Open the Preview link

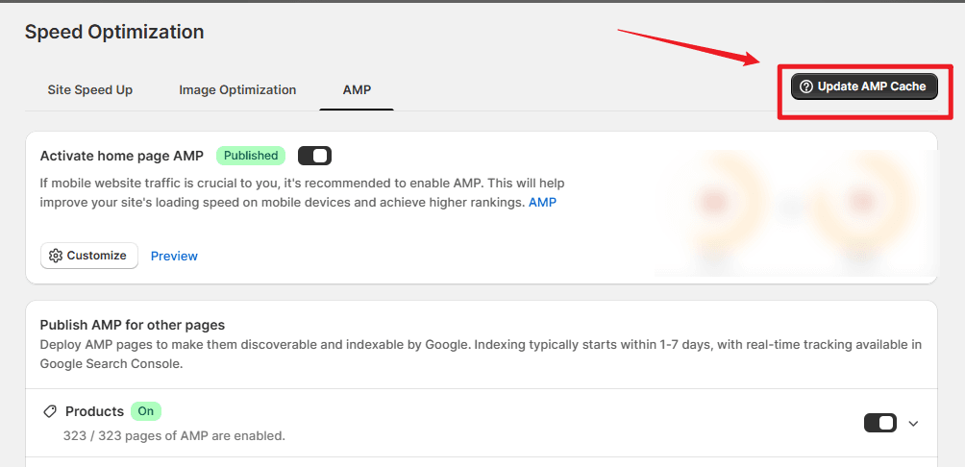(x=174, y=256)
